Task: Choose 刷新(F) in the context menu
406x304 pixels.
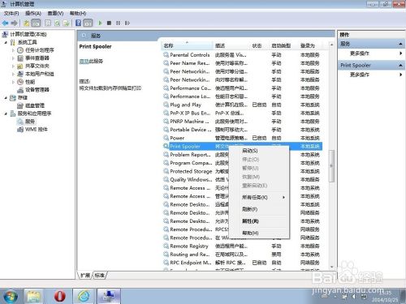Action: coord(259,209)
